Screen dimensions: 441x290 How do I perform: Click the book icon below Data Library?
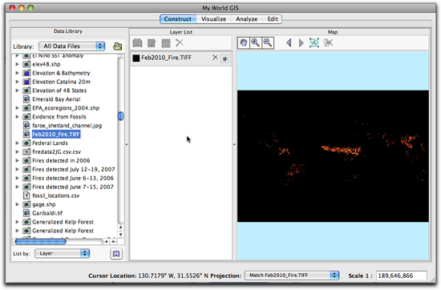(x=116, y=254)
